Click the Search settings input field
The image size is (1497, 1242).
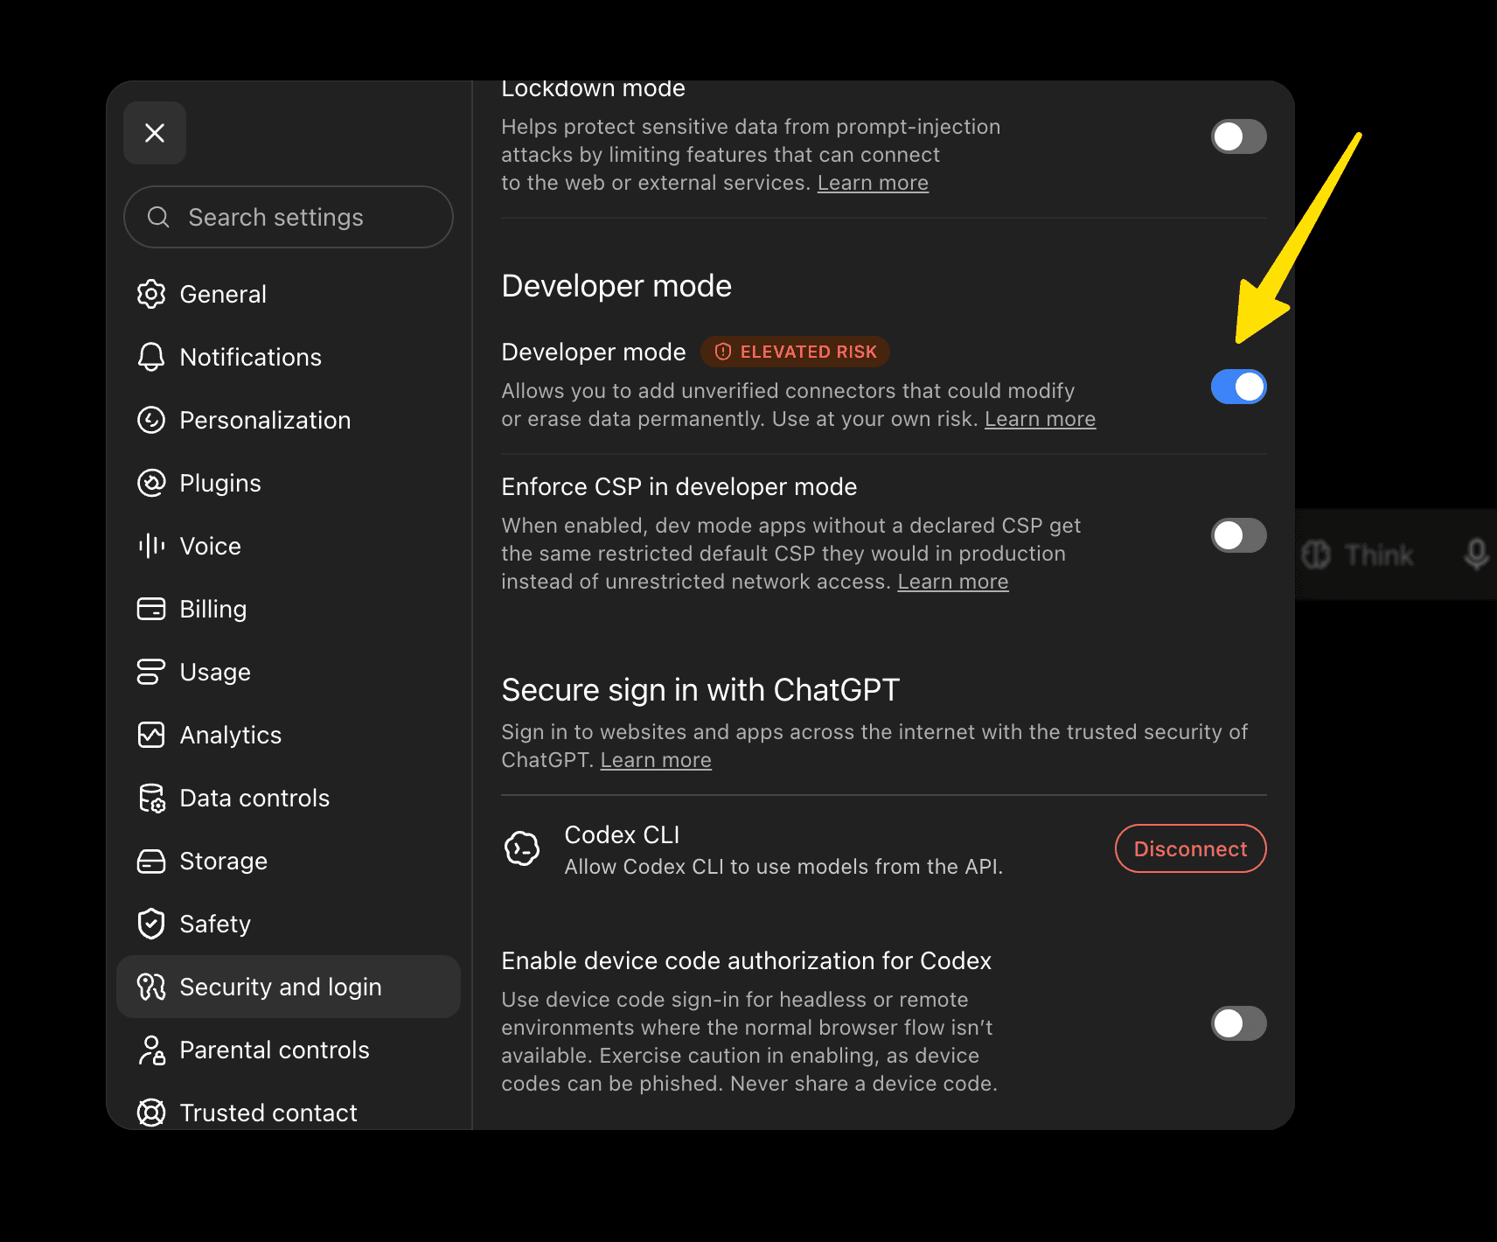tap(289, 217)
